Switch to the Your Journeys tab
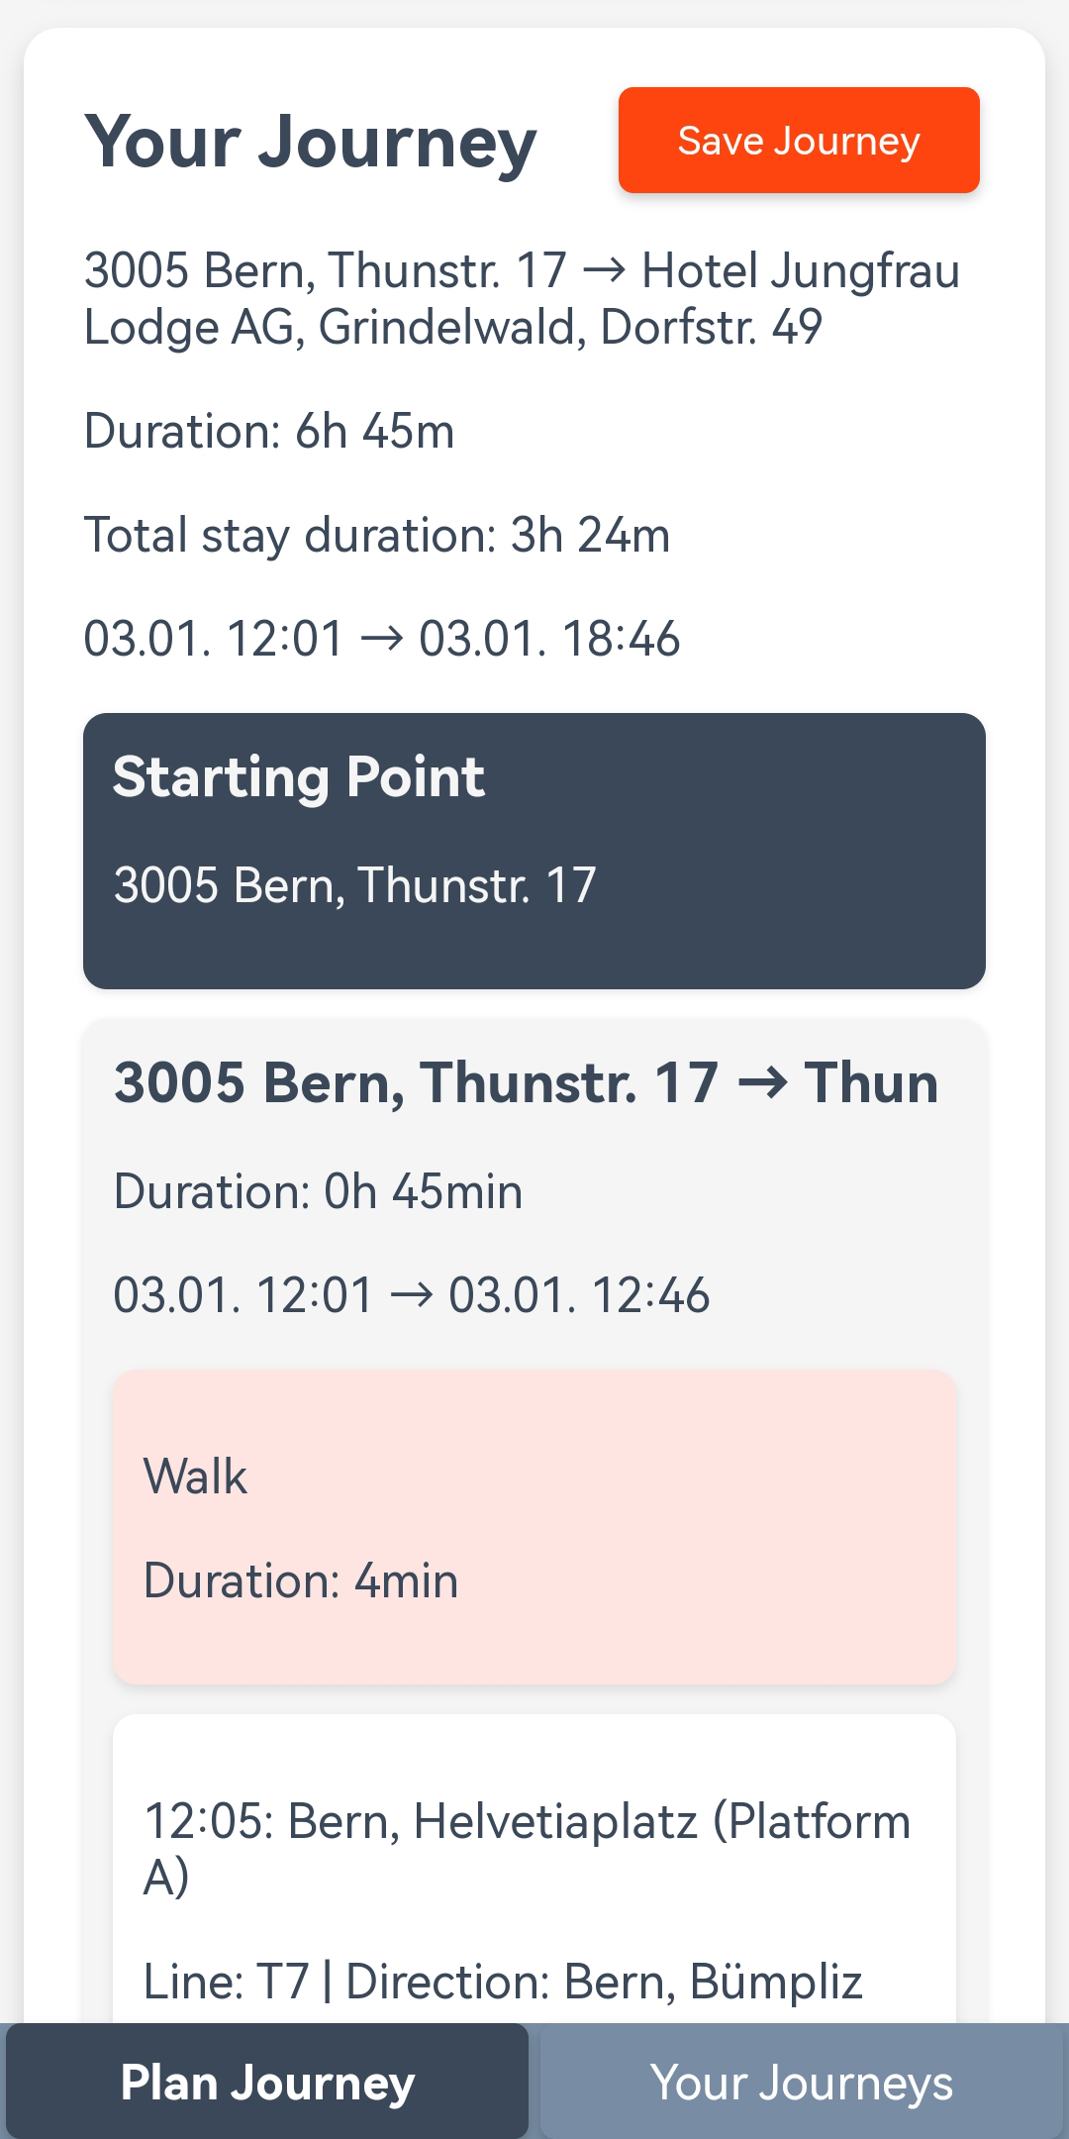Image resolution: width=1069 pixels, height=2139 pixels. click(802, 2082)
